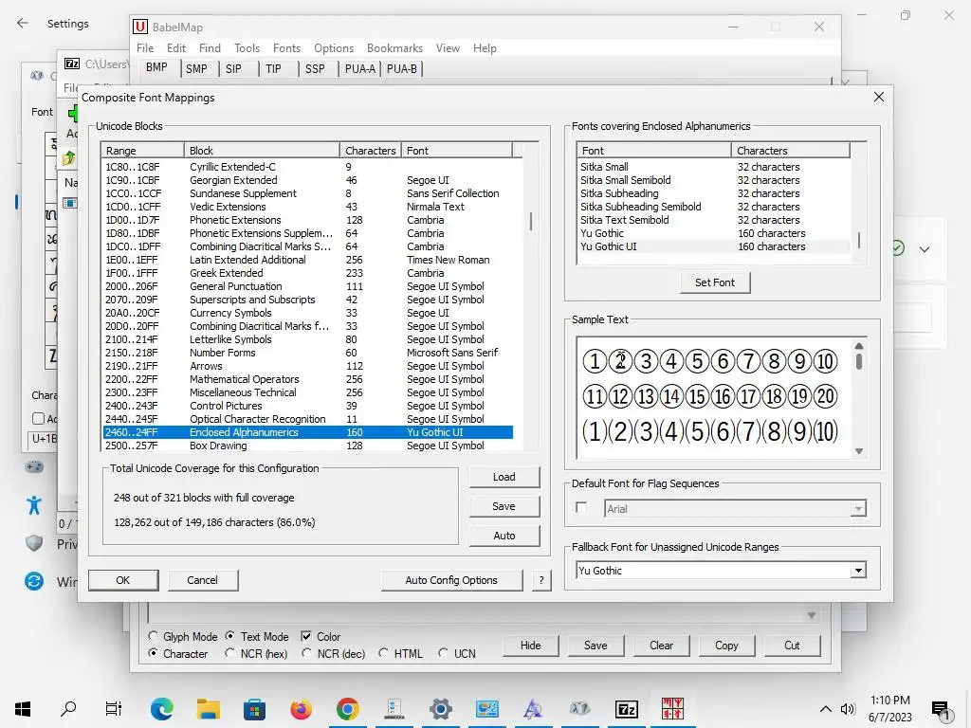The height and width of the screenshot is (728, 971).
Task: Select the Mathematical Operators block row
Action: point(308,379)
